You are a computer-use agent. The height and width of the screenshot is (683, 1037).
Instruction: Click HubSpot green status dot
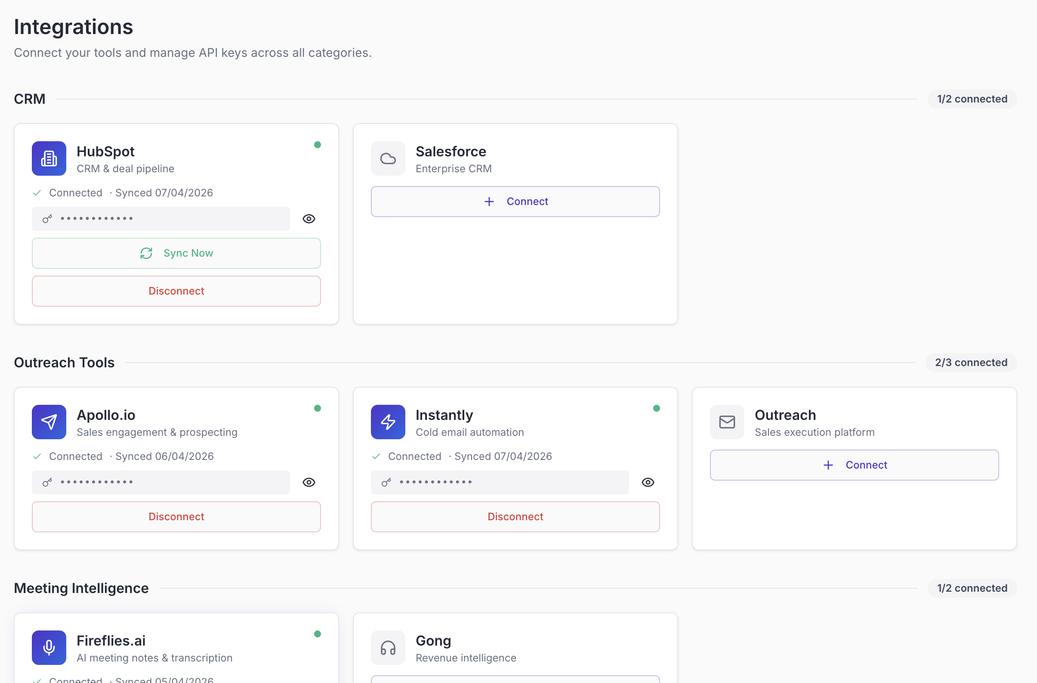coord(318,145)
